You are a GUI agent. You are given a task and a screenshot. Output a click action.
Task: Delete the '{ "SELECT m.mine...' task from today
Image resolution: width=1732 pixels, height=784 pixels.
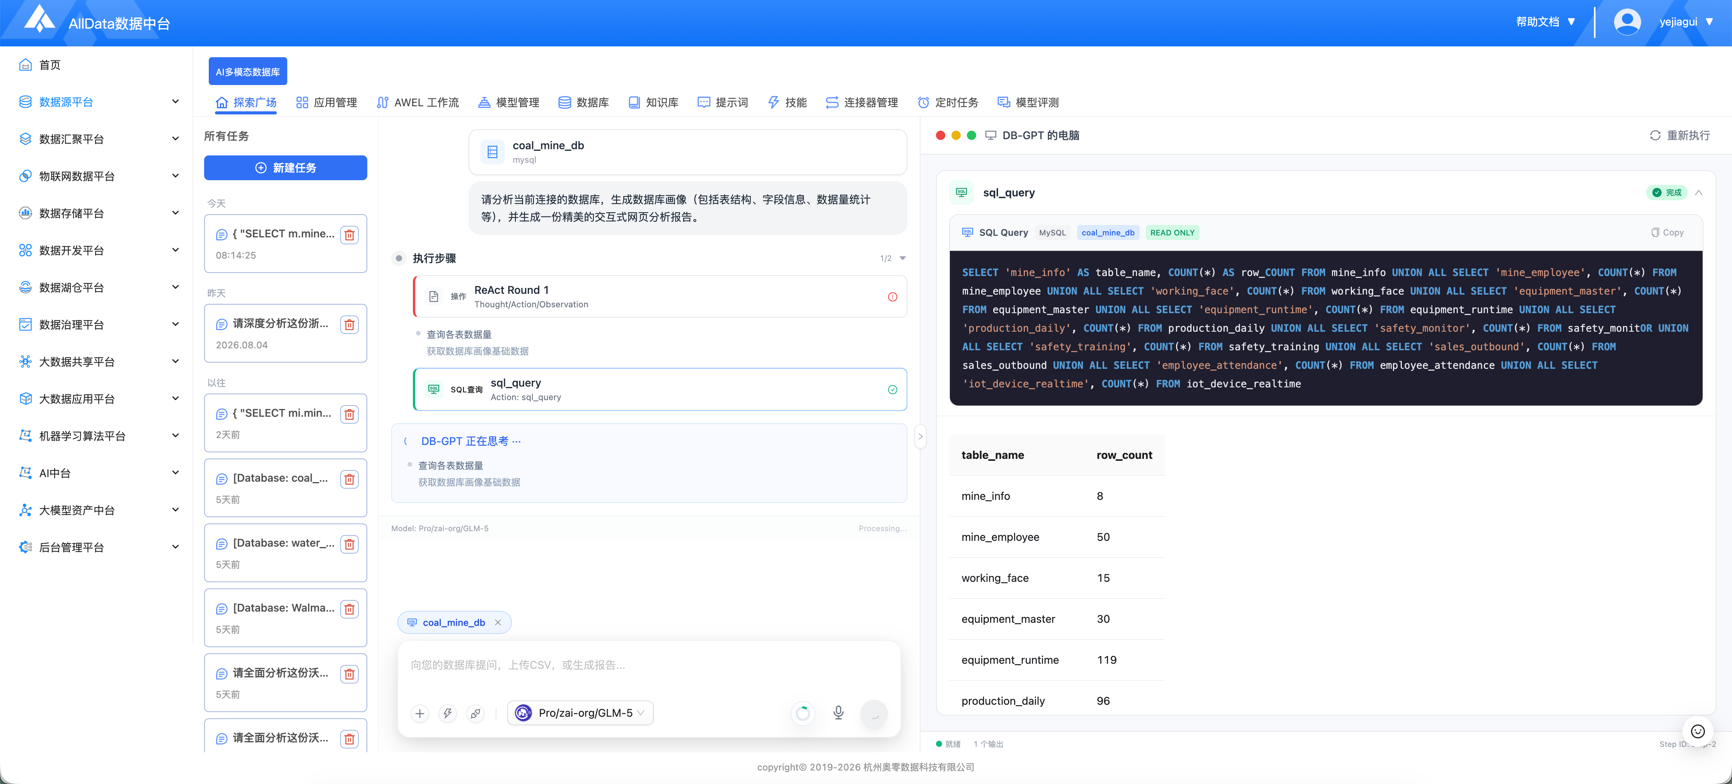[x=349, y=235]
